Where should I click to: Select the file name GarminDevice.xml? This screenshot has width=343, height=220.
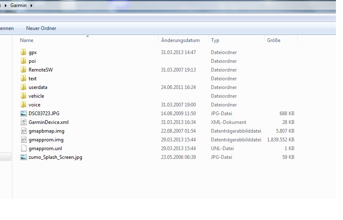[49, 122]
